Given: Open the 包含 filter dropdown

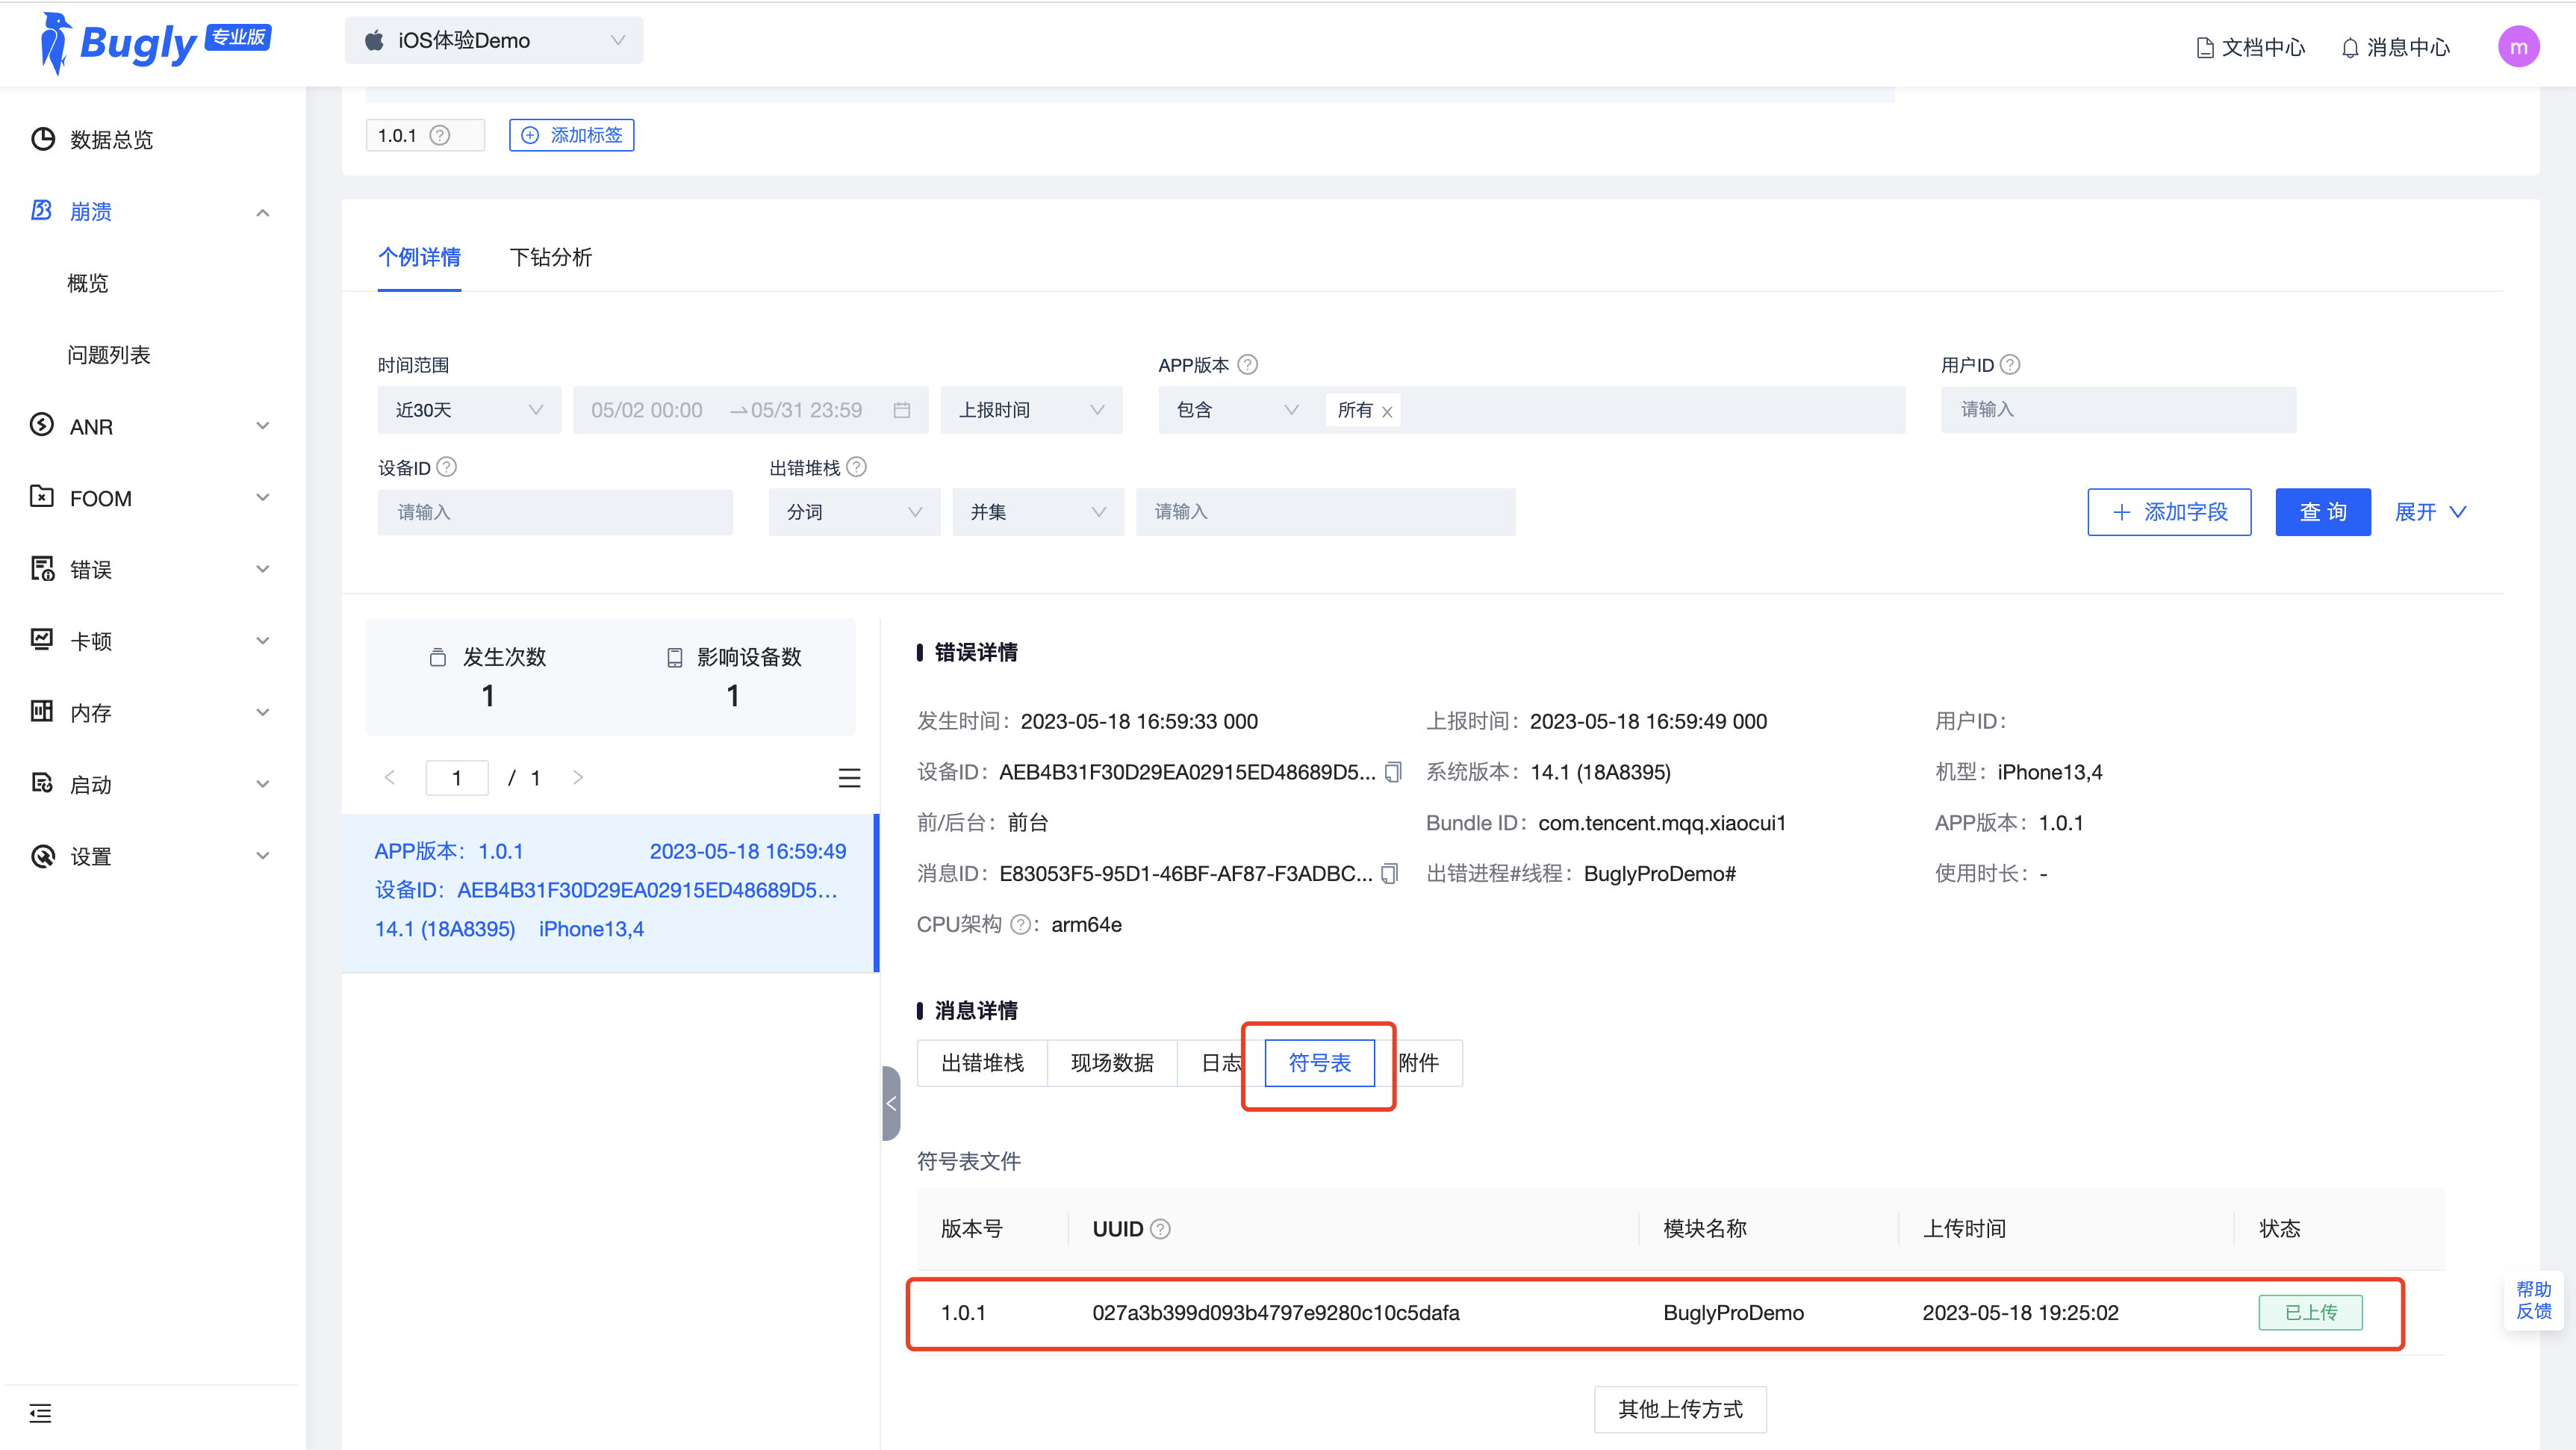Looking at the screenshot, I should [x=1237, y=410].
